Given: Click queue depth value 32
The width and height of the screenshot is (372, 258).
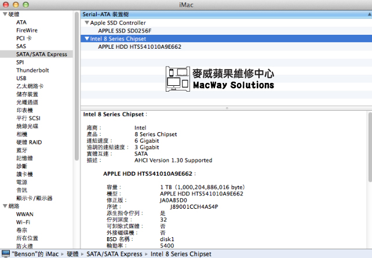Looking at the screenshot, I should [x=163, y=220].
